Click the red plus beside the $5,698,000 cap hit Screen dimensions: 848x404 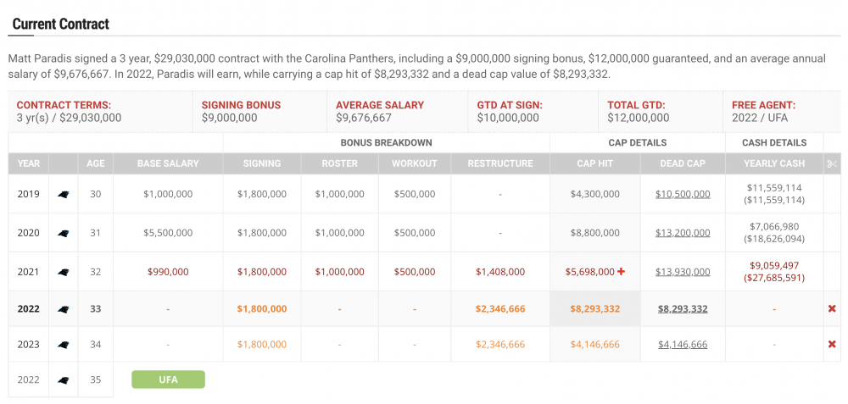click(x=621, y=272)
